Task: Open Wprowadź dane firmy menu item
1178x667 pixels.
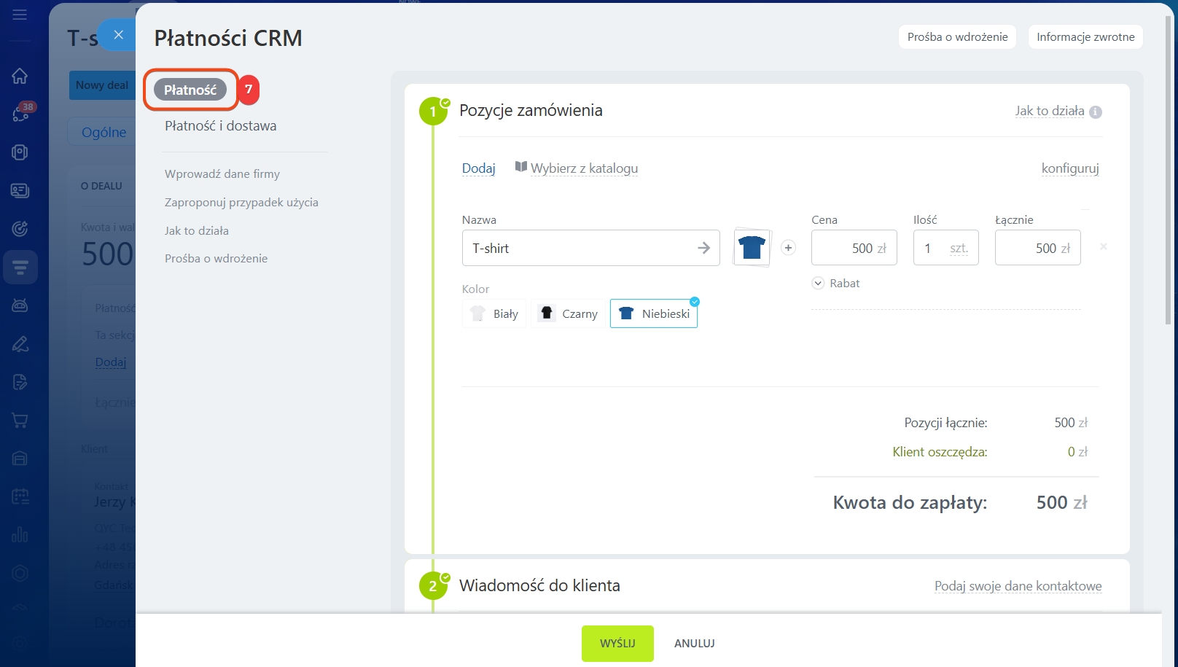Action: coord(222,173)
